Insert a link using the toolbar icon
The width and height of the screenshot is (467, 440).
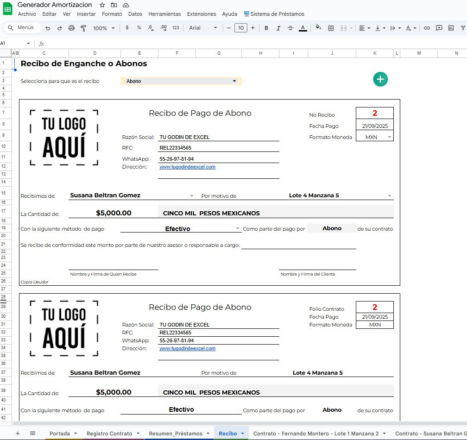427,28
